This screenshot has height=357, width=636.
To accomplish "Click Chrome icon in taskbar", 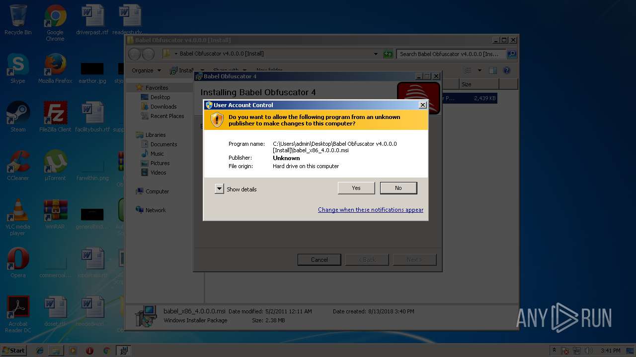I will tap(106, 351).
